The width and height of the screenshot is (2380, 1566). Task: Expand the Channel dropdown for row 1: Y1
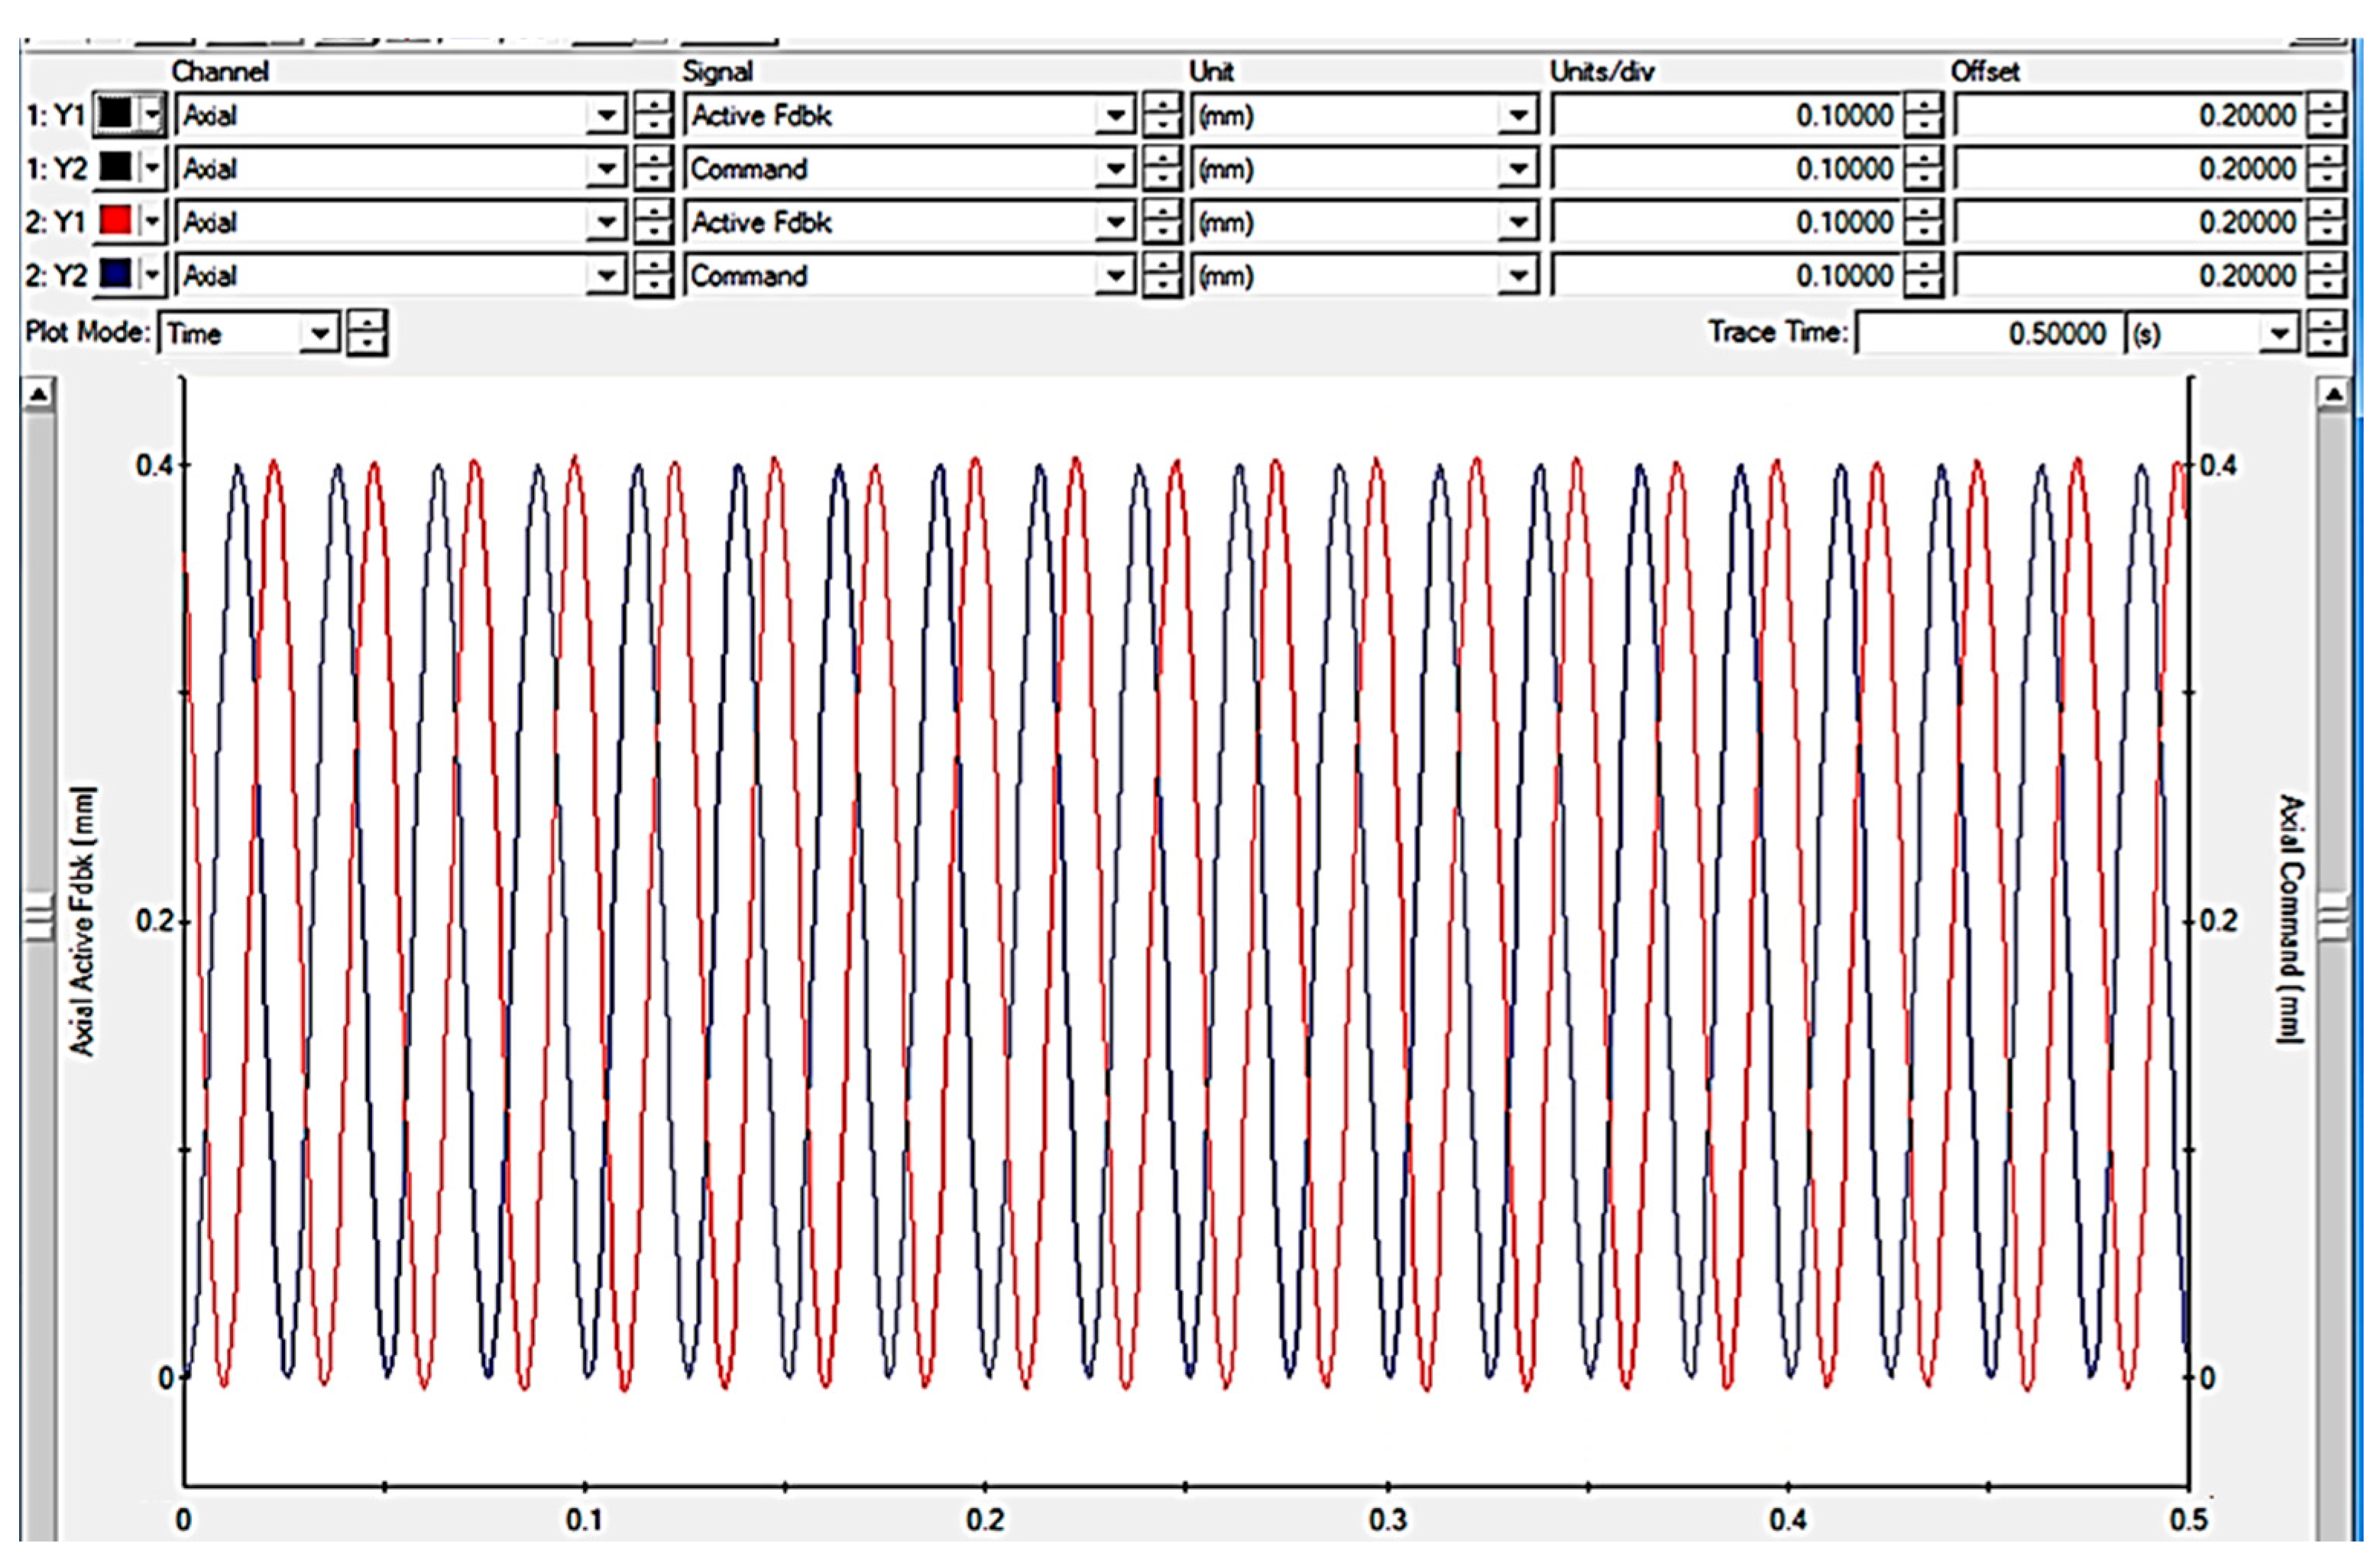(x=605, y=116)
